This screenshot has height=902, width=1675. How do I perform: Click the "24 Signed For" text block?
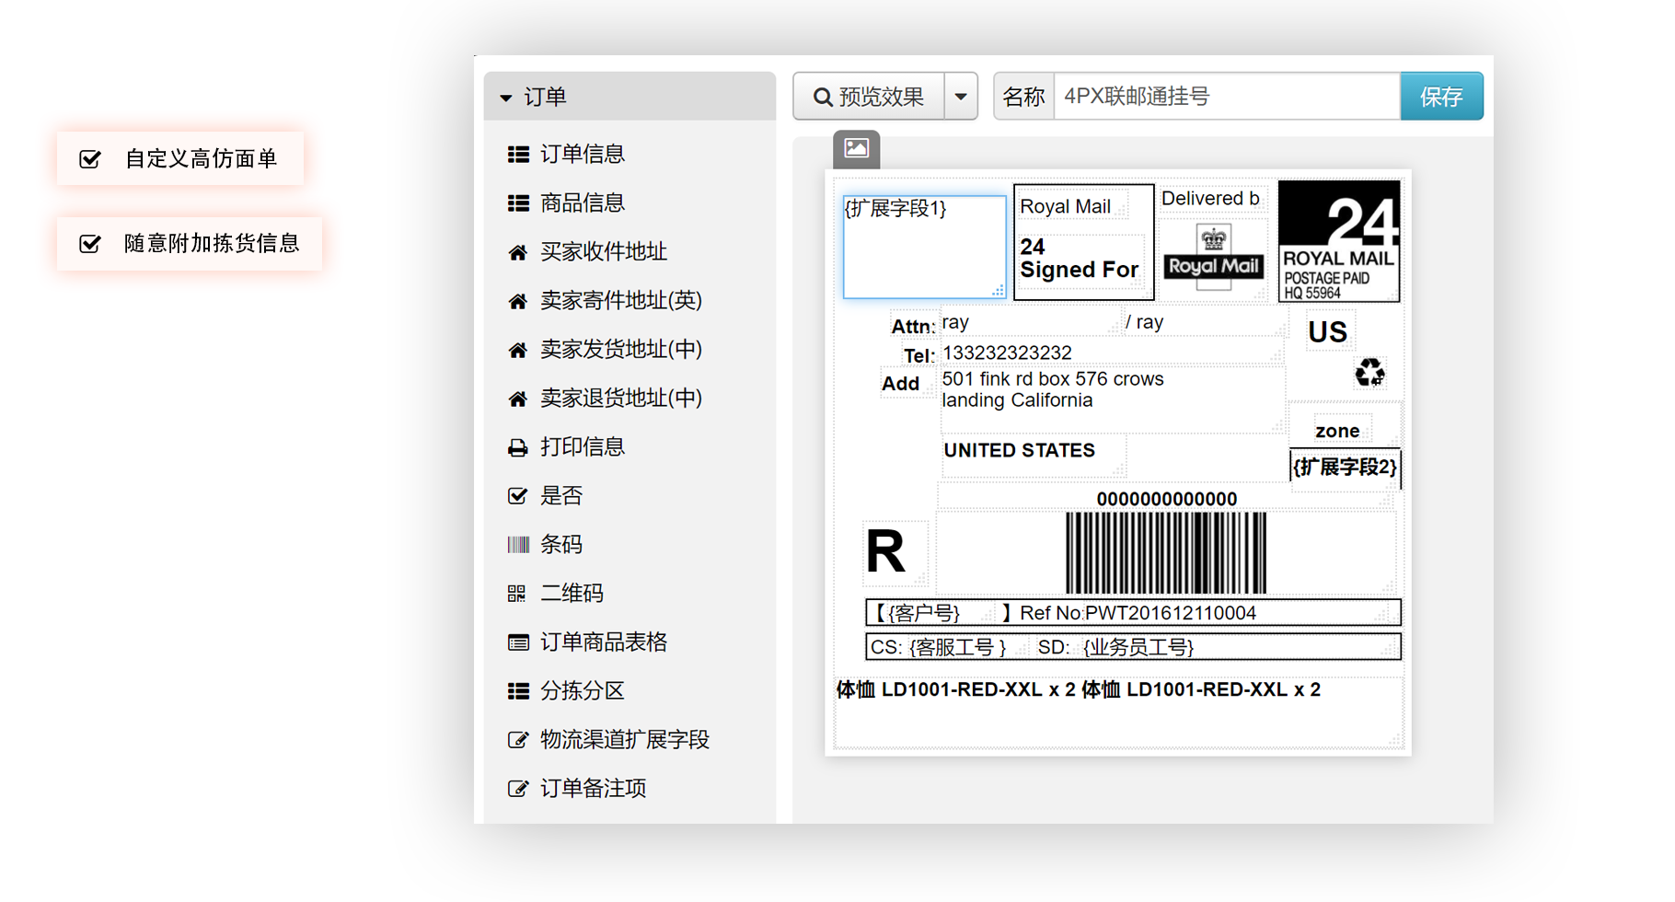pos(1079,259)
